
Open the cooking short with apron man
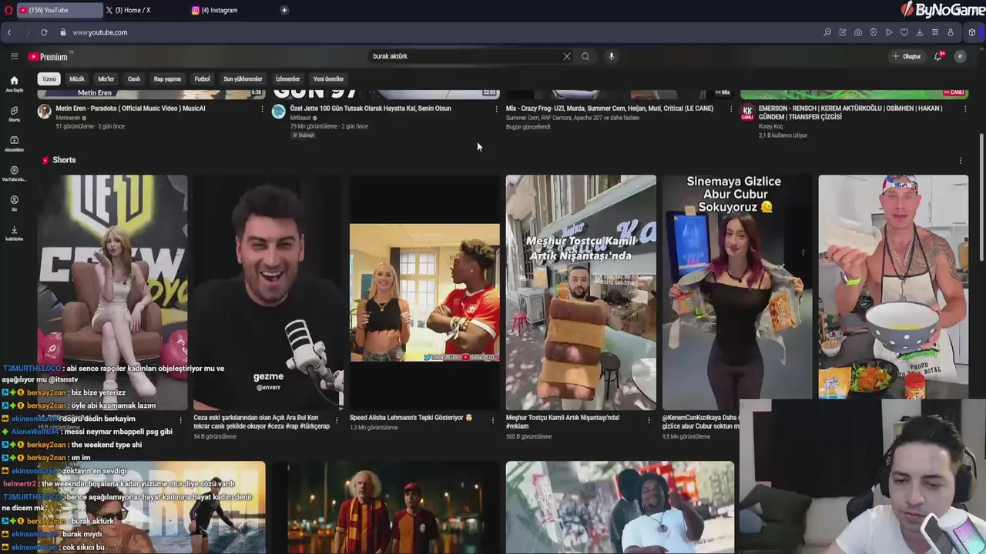[x=894, y=287]
